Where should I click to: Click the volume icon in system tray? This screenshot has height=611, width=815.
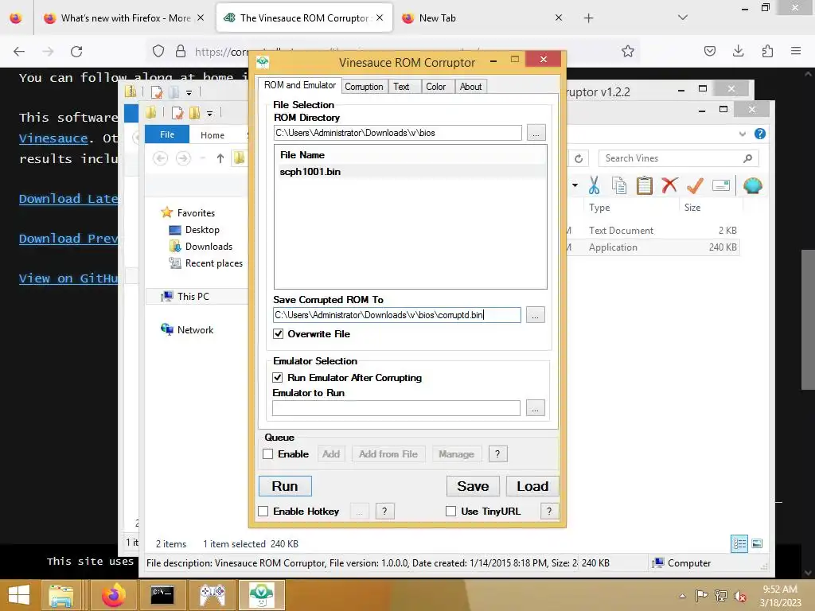pyautogui.click(x=740, y=595)
